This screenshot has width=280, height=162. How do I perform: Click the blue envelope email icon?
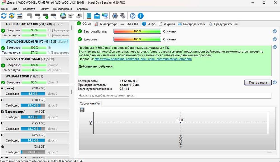pos(97,16)
